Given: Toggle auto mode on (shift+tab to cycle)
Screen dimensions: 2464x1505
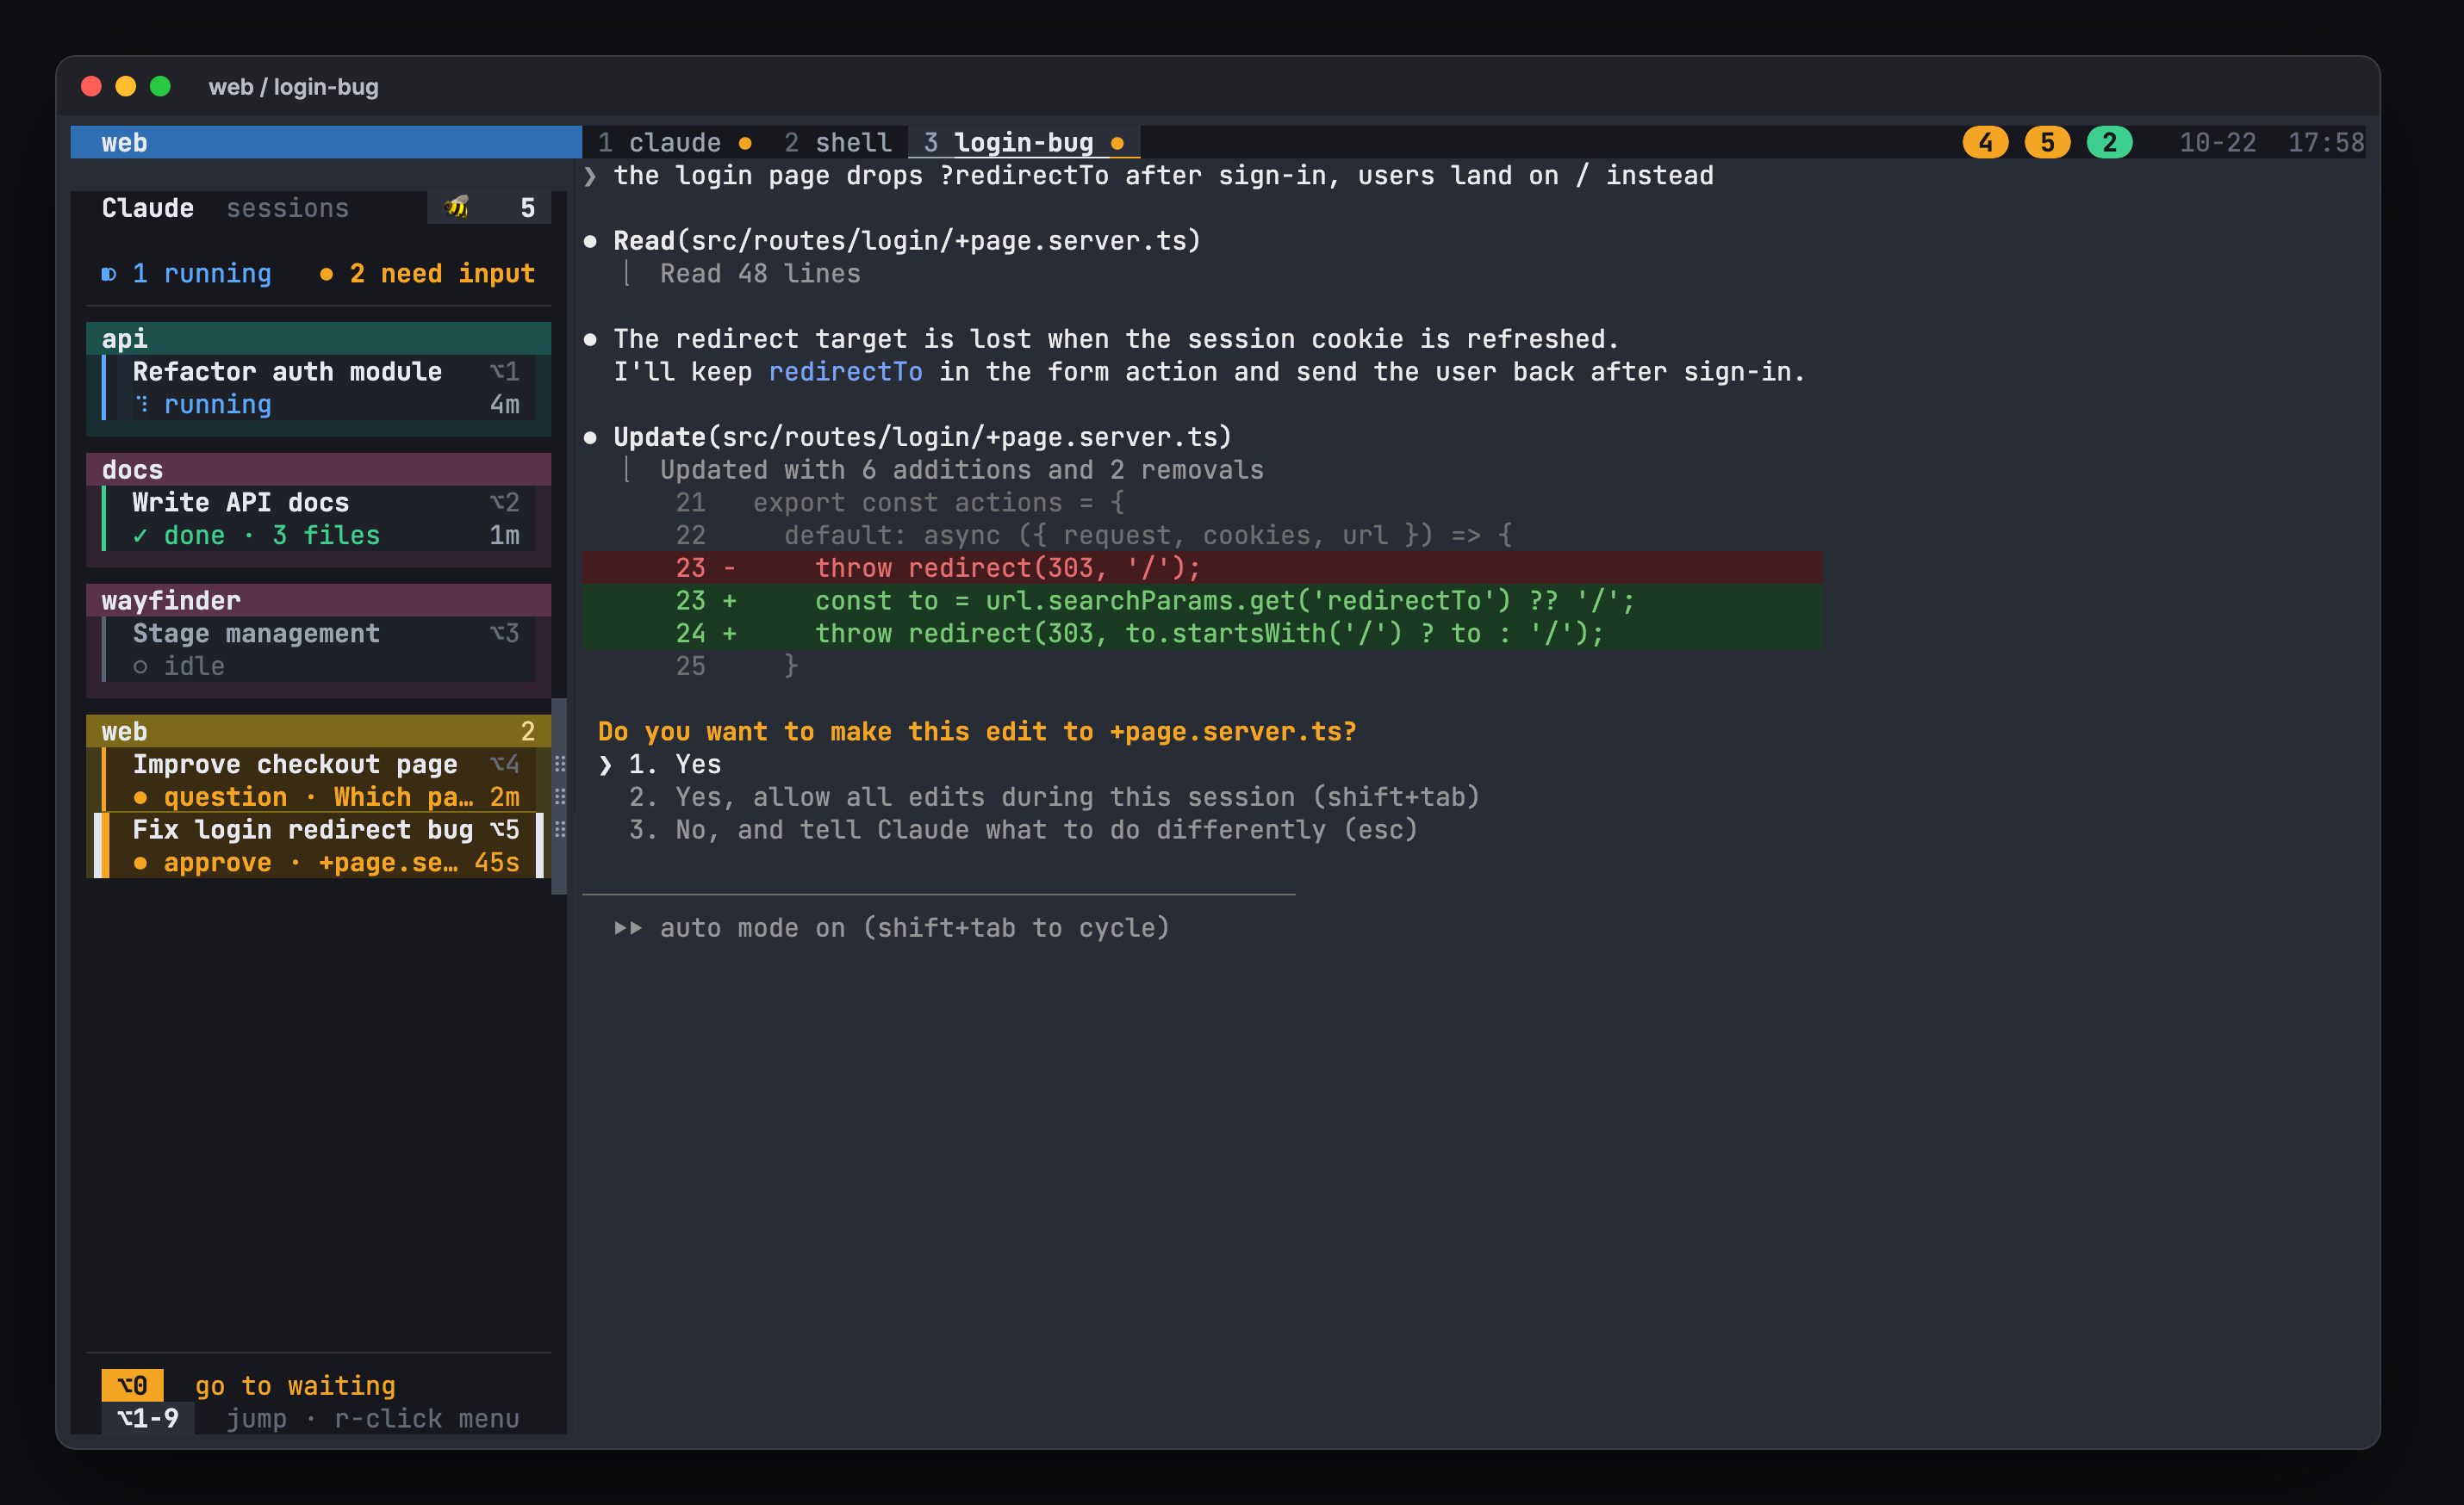Looking at the screenshot, I should (892, 927).
